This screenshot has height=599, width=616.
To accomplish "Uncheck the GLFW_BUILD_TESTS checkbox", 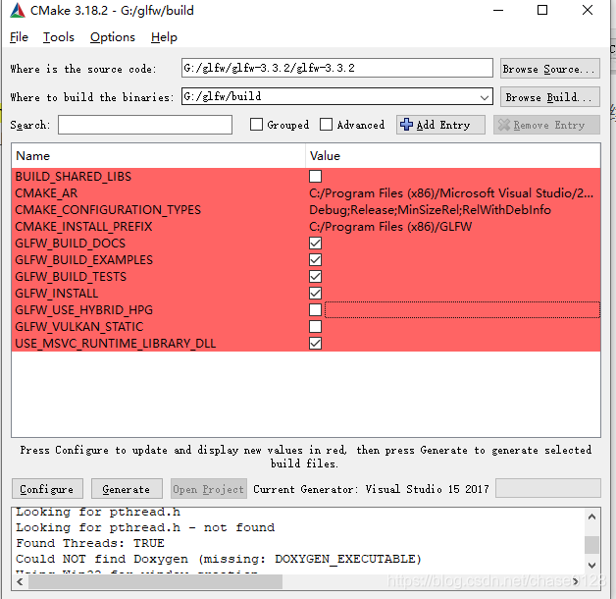I will [x=315, y=277].
